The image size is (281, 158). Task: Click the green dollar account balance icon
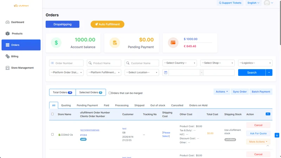56,42
